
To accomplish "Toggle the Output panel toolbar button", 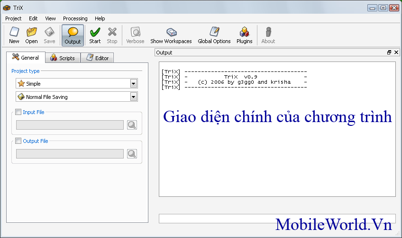I will point(73,35).
